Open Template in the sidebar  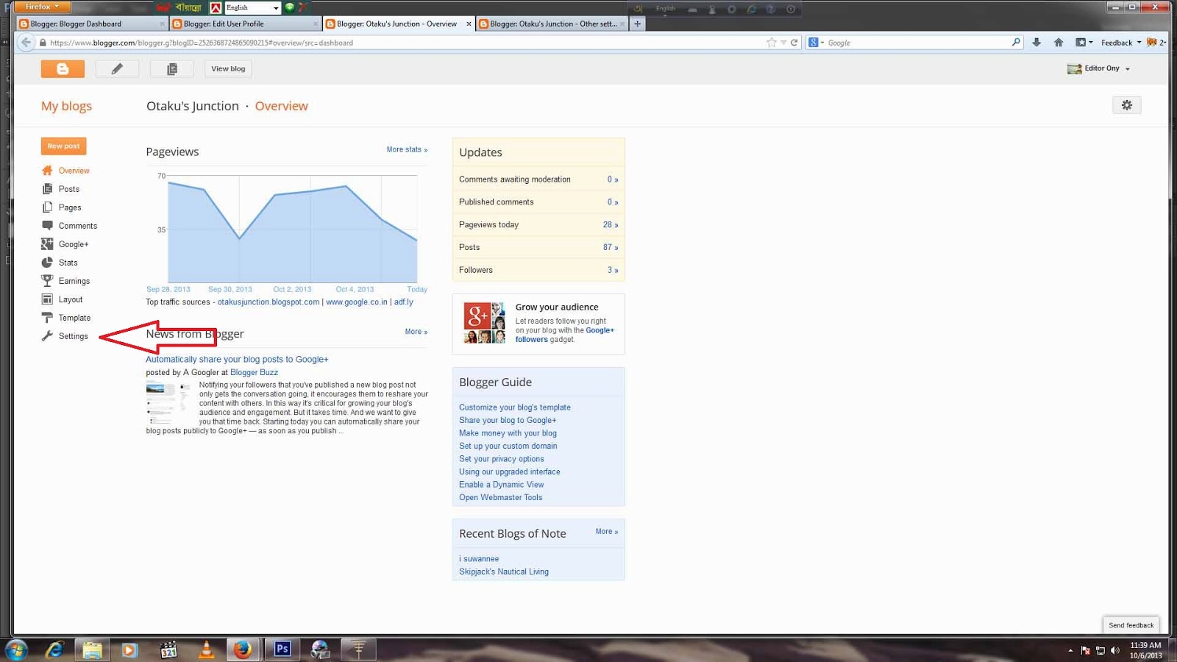[x=74, y=318]
